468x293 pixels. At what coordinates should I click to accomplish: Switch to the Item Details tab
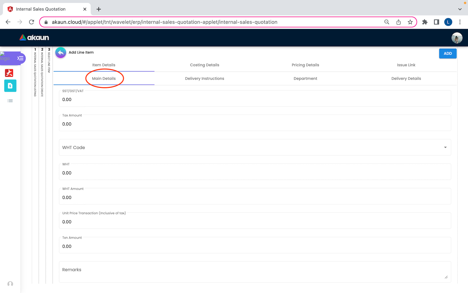tap(104, 65)
